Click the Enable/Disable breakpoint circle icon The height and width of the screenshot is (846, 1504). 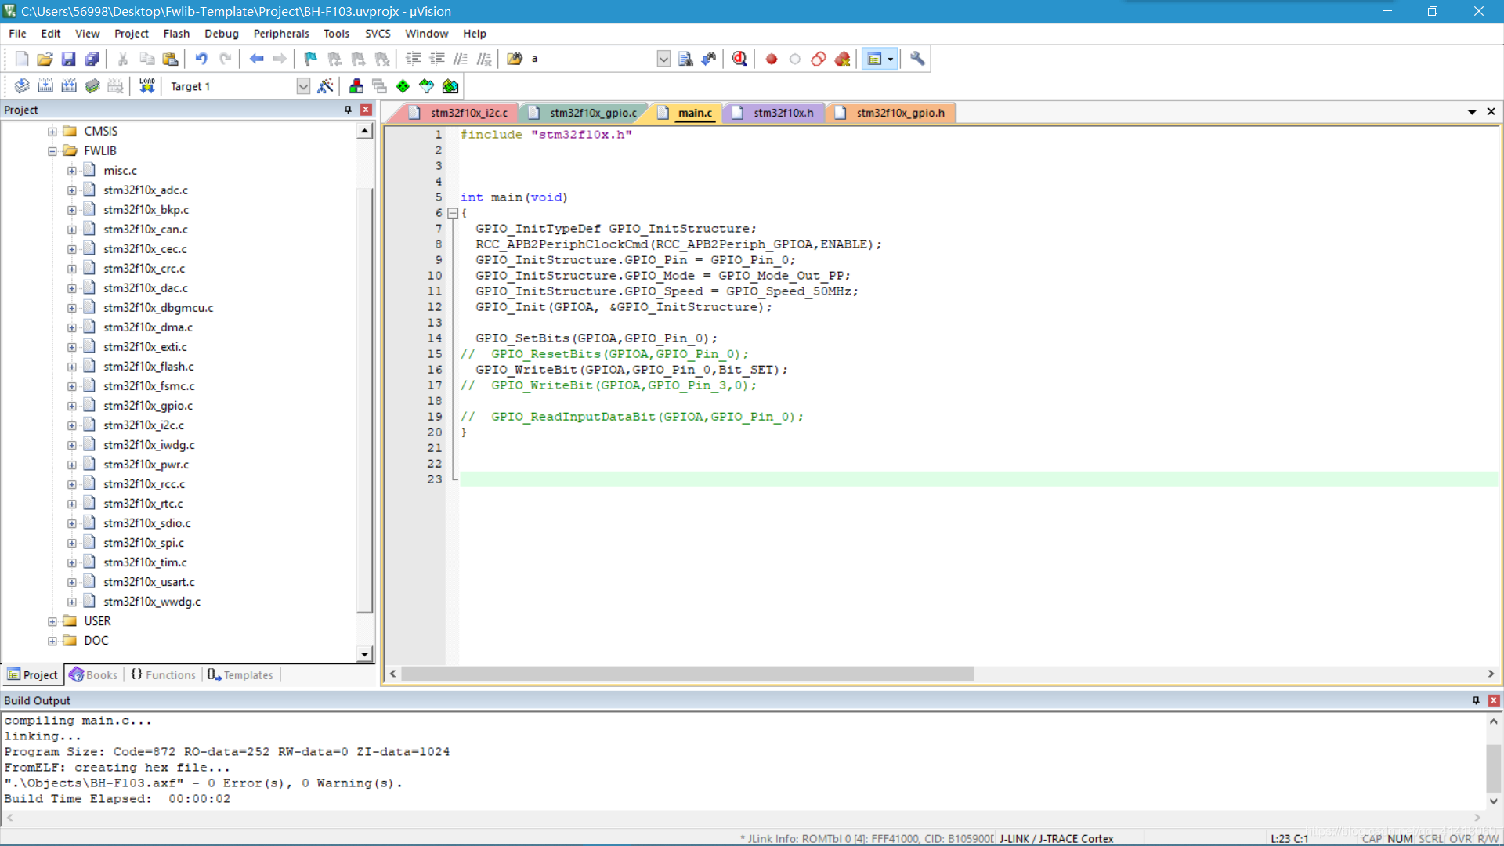[795, 59]
